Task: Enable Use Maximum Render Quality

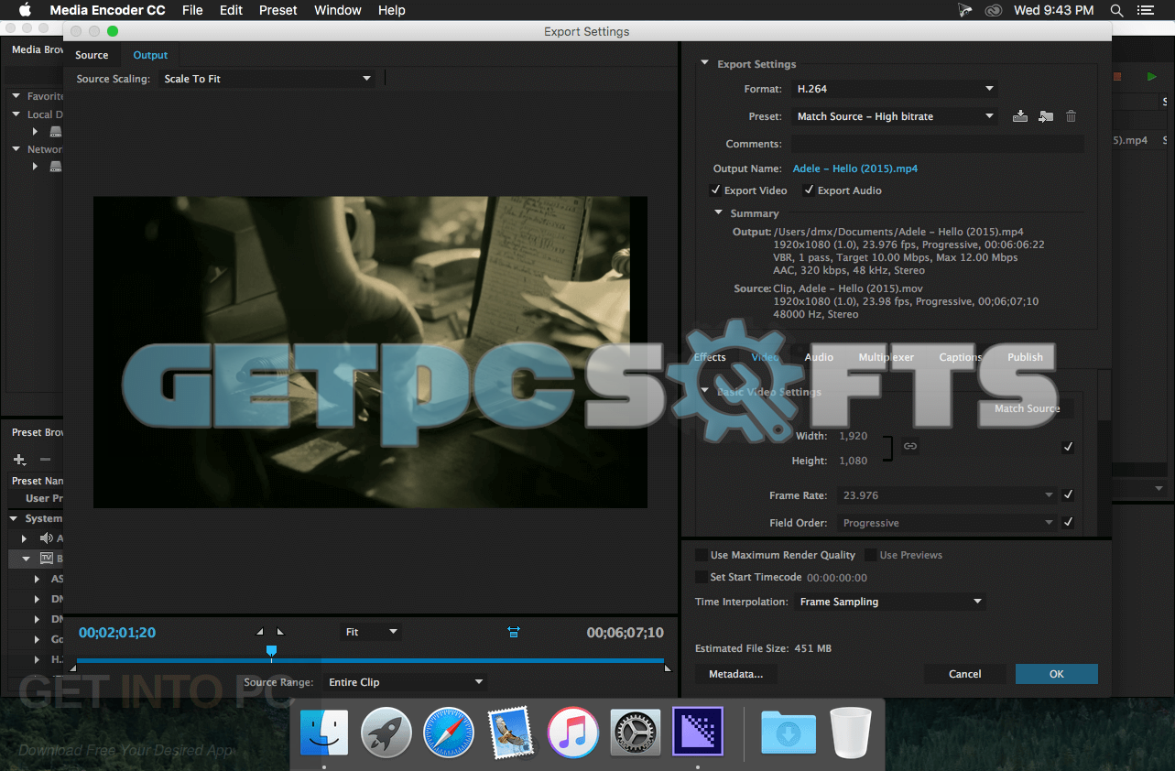Action: pyautogui.click(x=701, y=555)
